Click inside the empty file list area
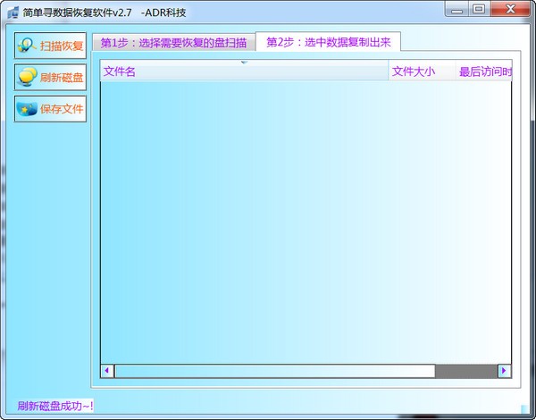536x420 pixels. 304,223
